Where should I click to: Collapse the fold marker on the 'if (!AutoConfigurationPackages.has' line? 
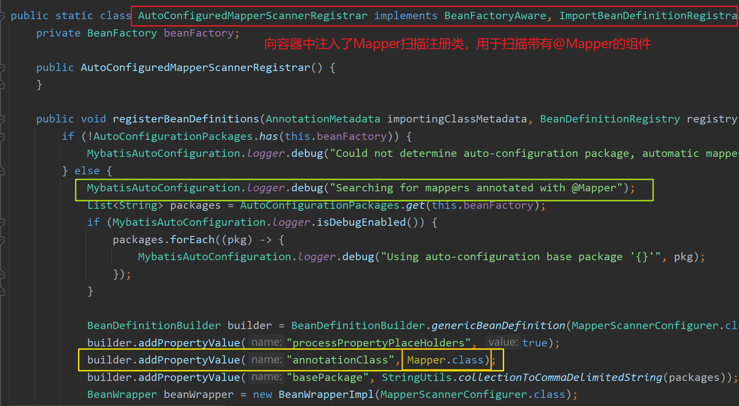tap(2, 137)
